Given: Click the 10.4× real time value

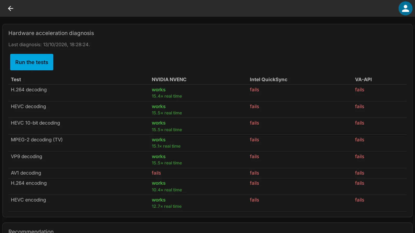Looking at the screenshot, I should tap(167, 190).
